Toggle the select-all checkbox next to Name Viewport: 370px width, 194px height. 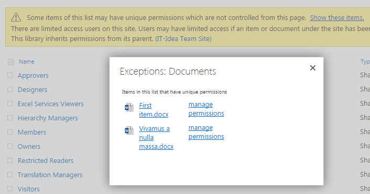[x=11, y=62]
